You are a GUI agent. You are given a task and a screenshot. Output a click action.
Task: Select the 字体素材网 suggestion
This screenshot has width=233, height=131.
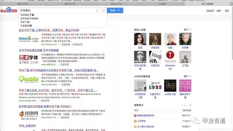26,25
